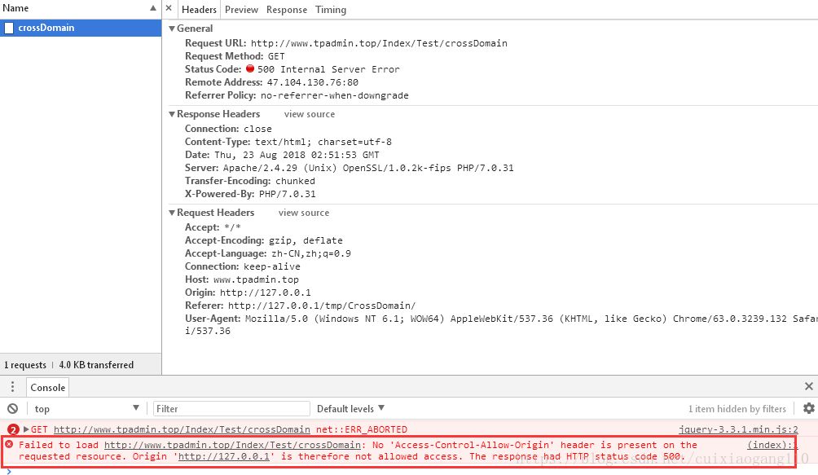Collapse the Response Headers section
Screen dimensions: 818x475
(x=172, y=114)
